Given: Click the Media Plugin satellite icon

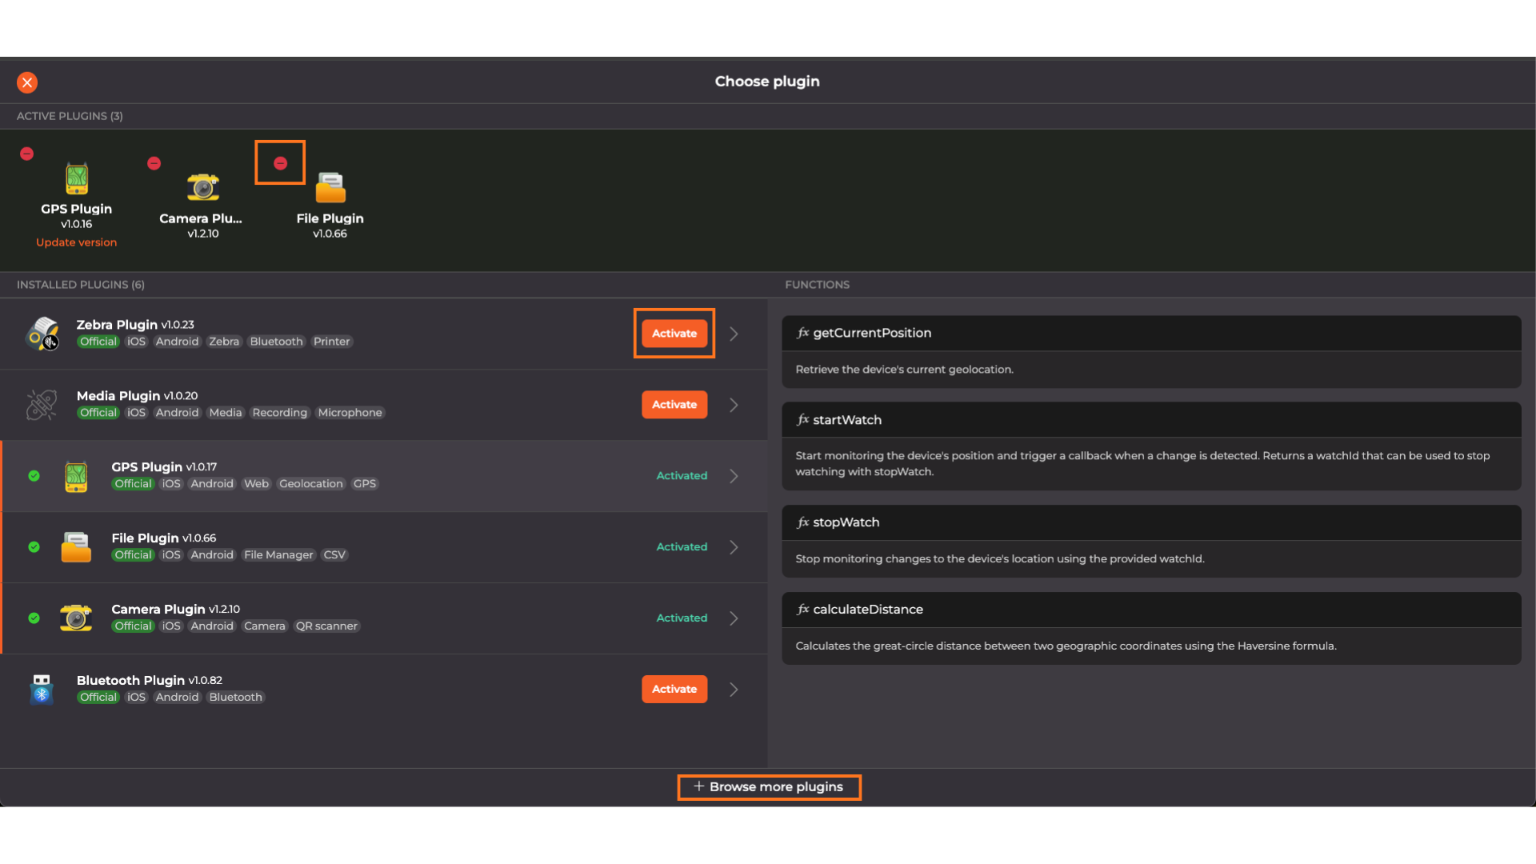Looking at the screenshot, I should coord(42,405).
